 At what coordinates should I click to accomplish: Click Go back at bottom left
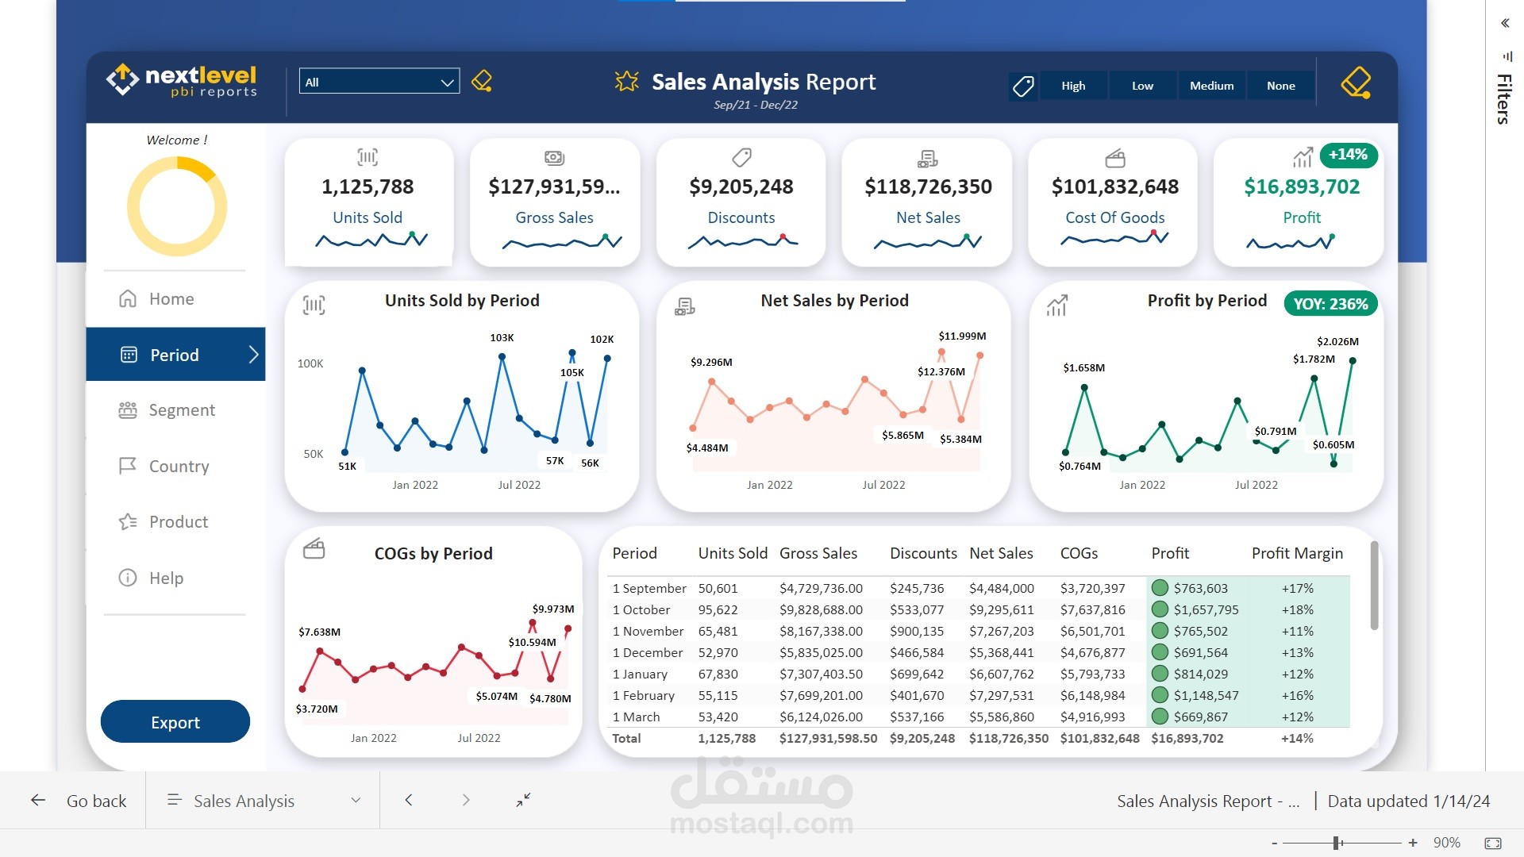pyautogui.click(x=79, y=801)
